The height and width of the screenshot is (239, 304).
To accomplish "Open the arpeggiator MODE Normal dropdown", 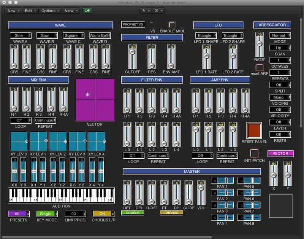I will (x=280, y=35).
